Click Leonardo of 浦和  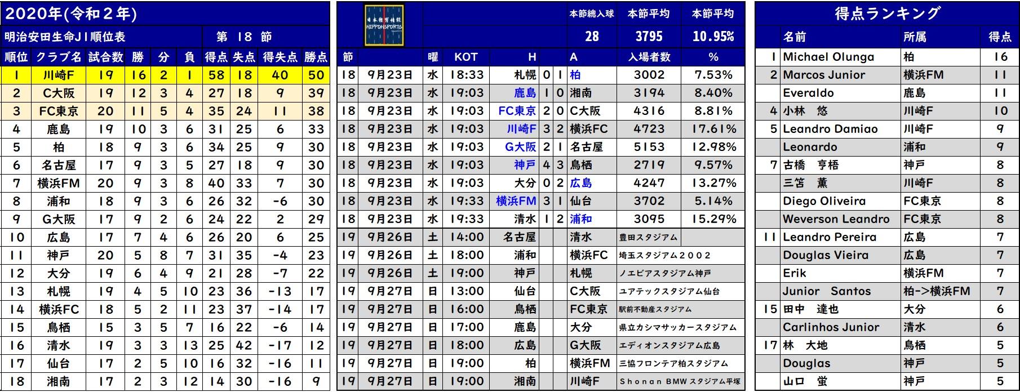810,147
